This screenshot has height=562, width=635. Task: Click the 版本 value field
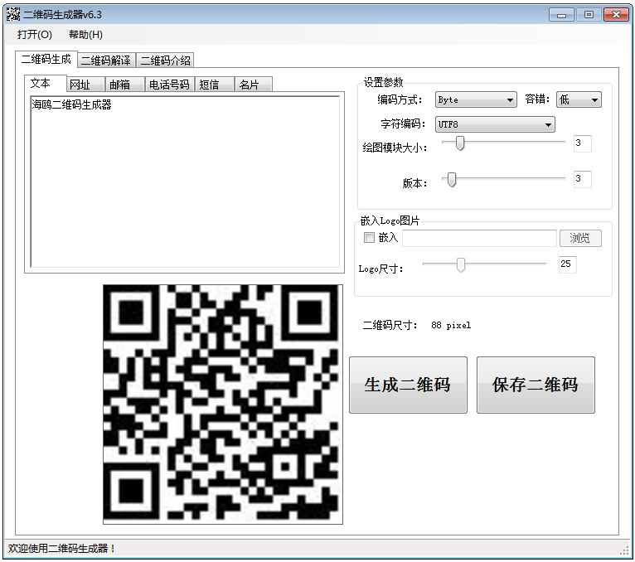[582, 179]
